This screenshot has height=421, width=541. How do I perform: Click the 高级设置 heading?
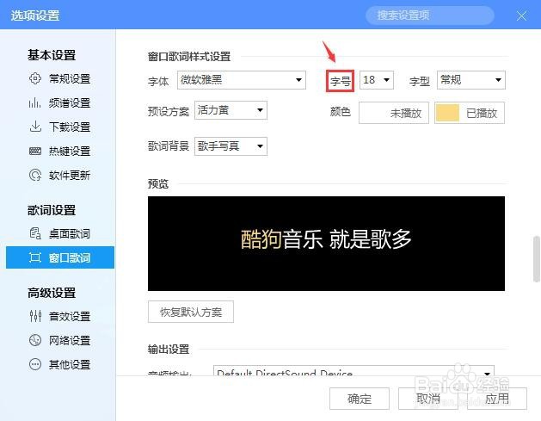point(52,293)
